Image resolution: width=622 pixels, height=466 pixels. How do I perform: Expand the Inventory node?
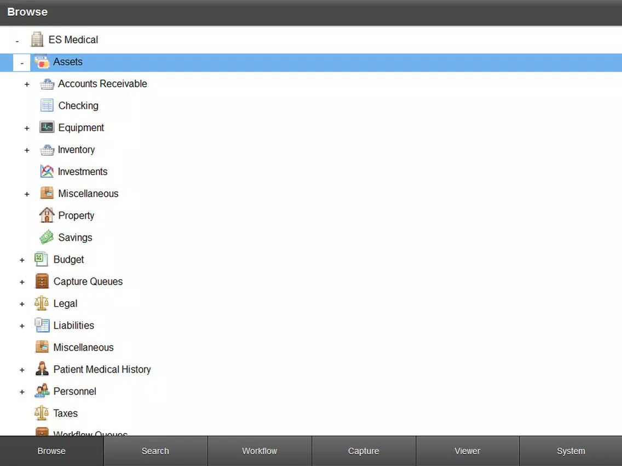click(27, 150)
